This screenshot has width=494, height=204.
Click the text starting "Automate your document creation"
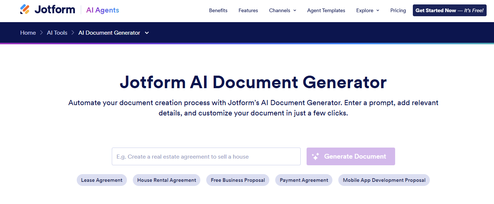[253, 108]
